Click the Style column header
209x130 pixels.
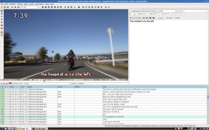[x=42, y=87]
